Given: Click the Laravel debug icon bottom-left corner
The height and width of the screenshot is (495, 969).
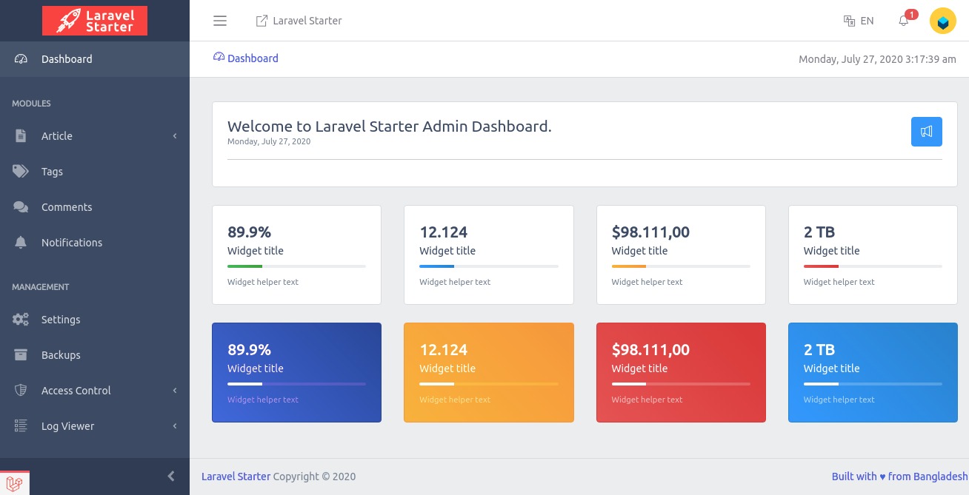Looking at the screenshot, I should click(x=14, y=483).
